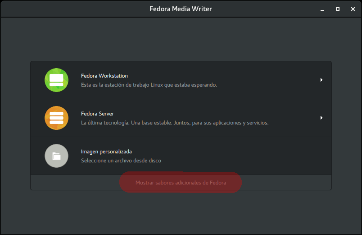The height and width of the screenshot is (235, 362).
Task: Select the Fedora Server title
Action: pyautogui.click(x=97, y=114)
